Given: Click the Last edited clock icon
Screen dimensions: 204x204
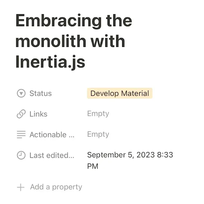Looking at the screenshot, I should pos(21,155).
